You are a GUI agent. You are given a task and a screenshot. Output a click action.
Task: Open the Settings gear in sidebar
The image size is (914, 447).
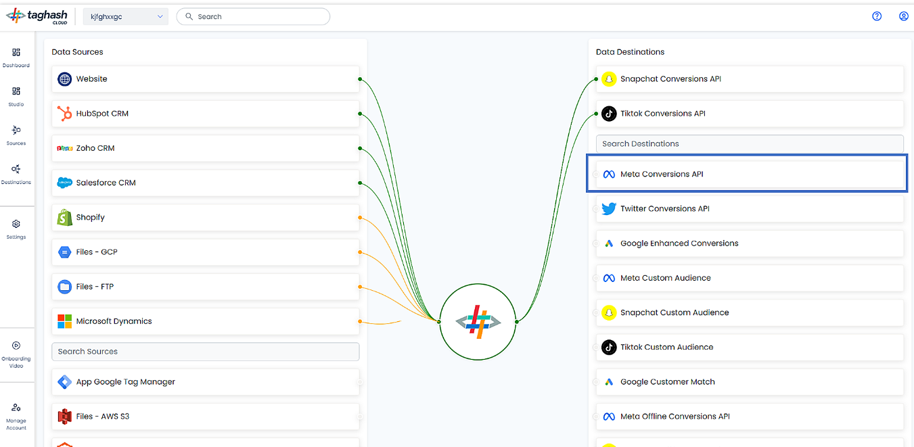pos(16,224)
